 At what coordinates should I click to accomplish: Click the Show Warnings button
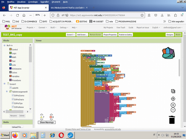click(46, 122)
